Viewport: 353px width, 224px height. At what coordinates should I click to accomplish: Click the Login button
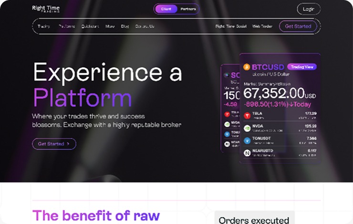coord(309,9)
